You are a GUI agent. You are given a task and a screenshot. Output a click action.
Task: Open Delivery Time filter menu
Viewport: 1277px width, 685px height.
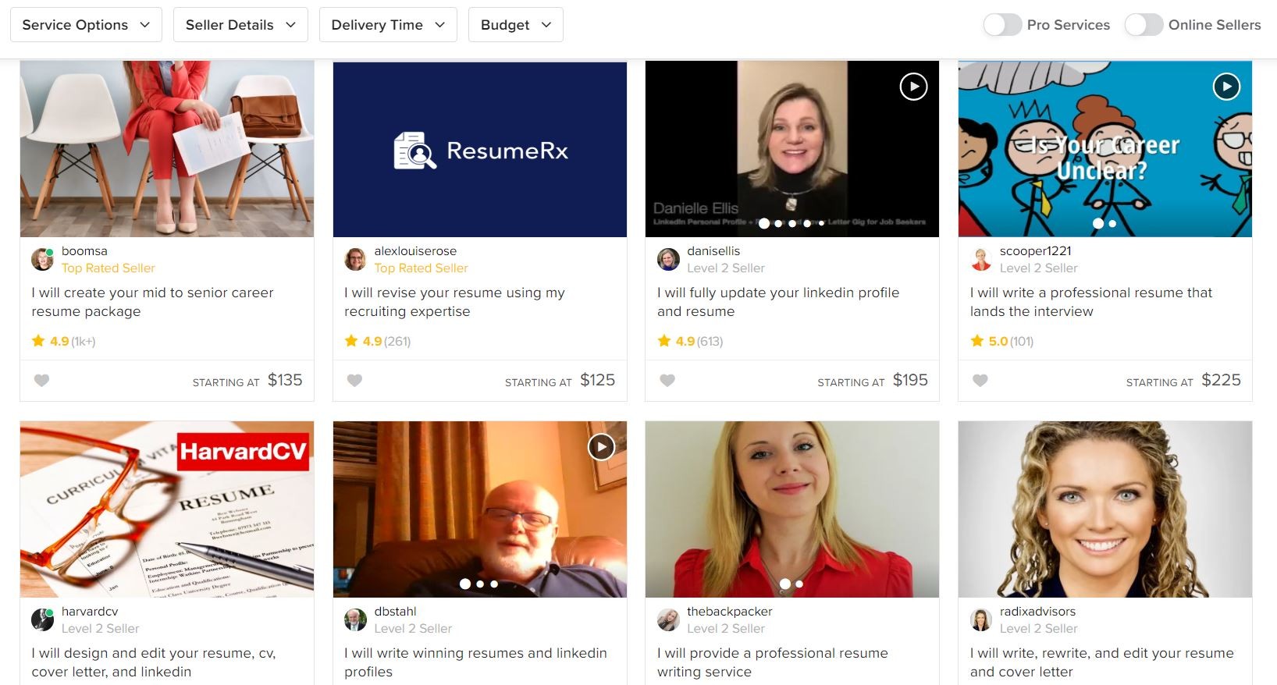tap(388, 25)
